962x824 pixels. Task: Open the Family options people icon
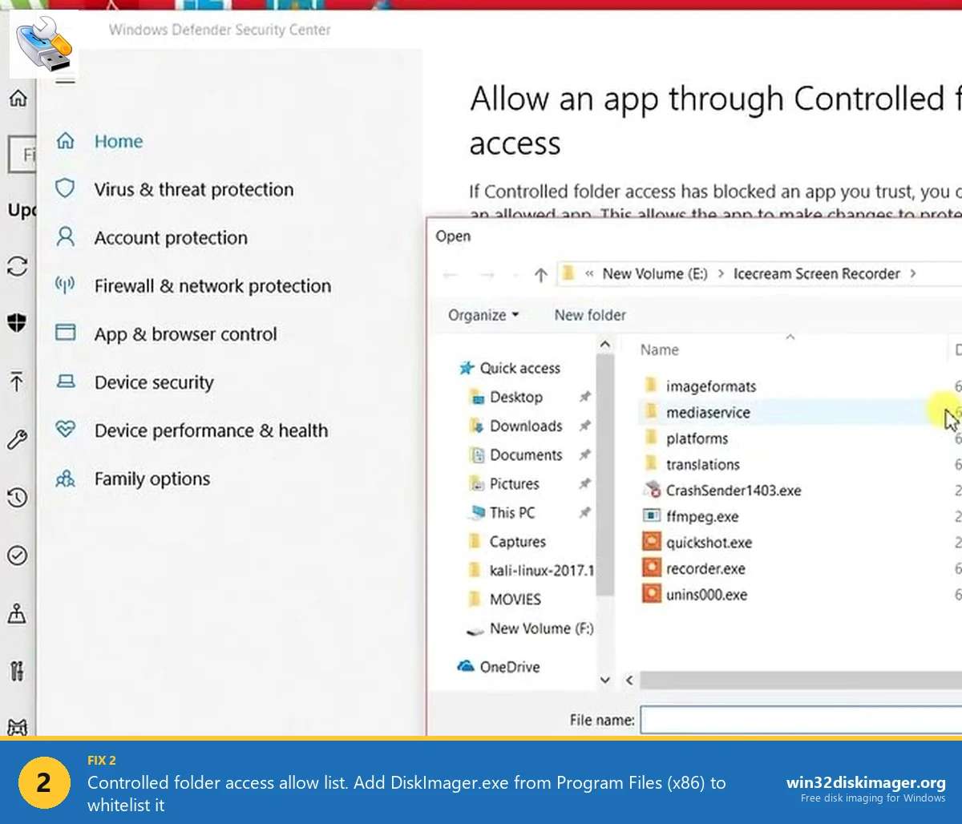(x=65, y=479)
